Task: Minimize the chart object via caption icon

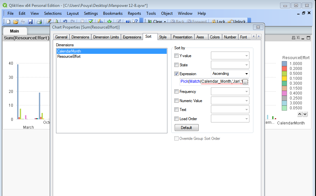Action: (x=303, y=38)
